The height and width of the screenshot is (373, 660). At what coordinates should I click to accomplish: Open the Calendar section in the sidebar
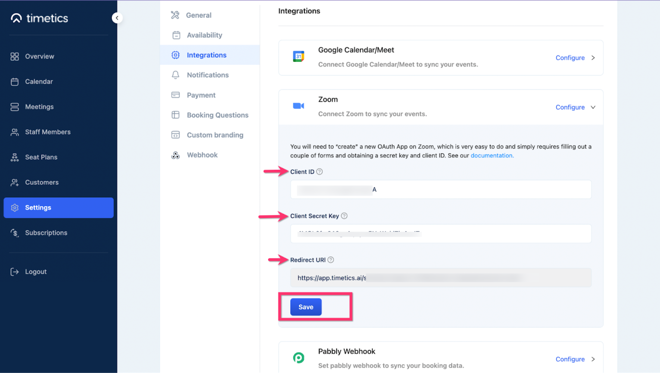[39, 81]
